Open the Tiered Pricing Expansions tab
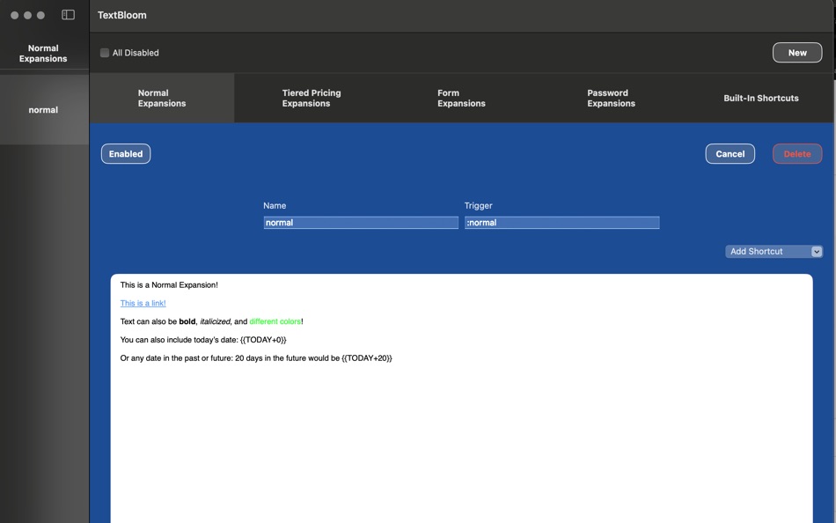Screen dimensions: 836x523 pos(312,99)
